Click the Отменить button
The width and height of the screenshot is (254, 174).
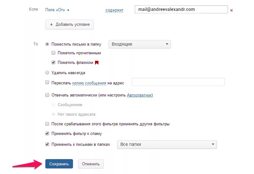pos(91,164)
